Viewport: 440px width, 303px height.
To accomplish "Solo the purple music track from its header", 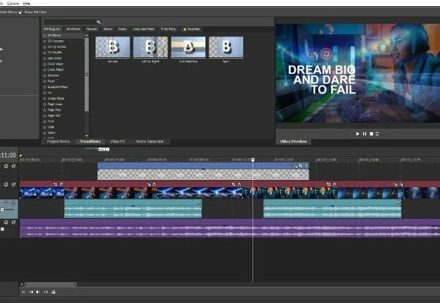I will pyautogui.click(x=13, y=223).
